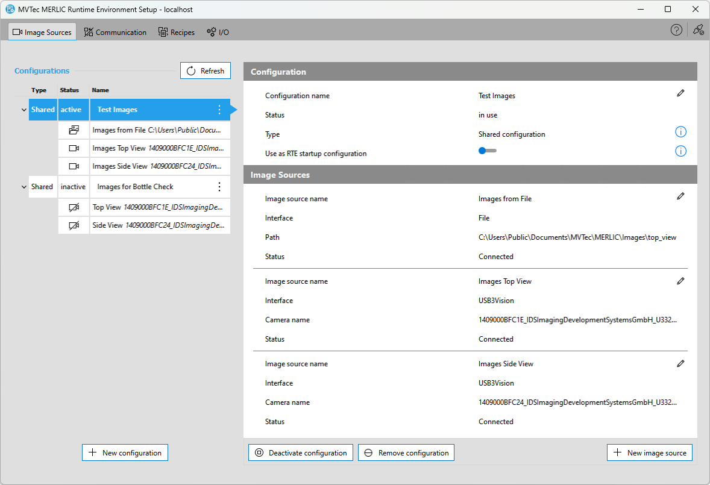Viewport: 710px width, 485px height.
Task: Open the Recipes tab
Action: [177, 33]
